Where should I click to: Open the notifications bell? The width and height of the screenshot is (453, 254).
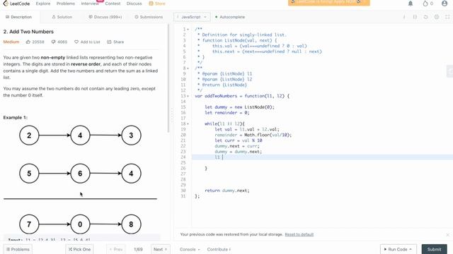coord(411,4)
